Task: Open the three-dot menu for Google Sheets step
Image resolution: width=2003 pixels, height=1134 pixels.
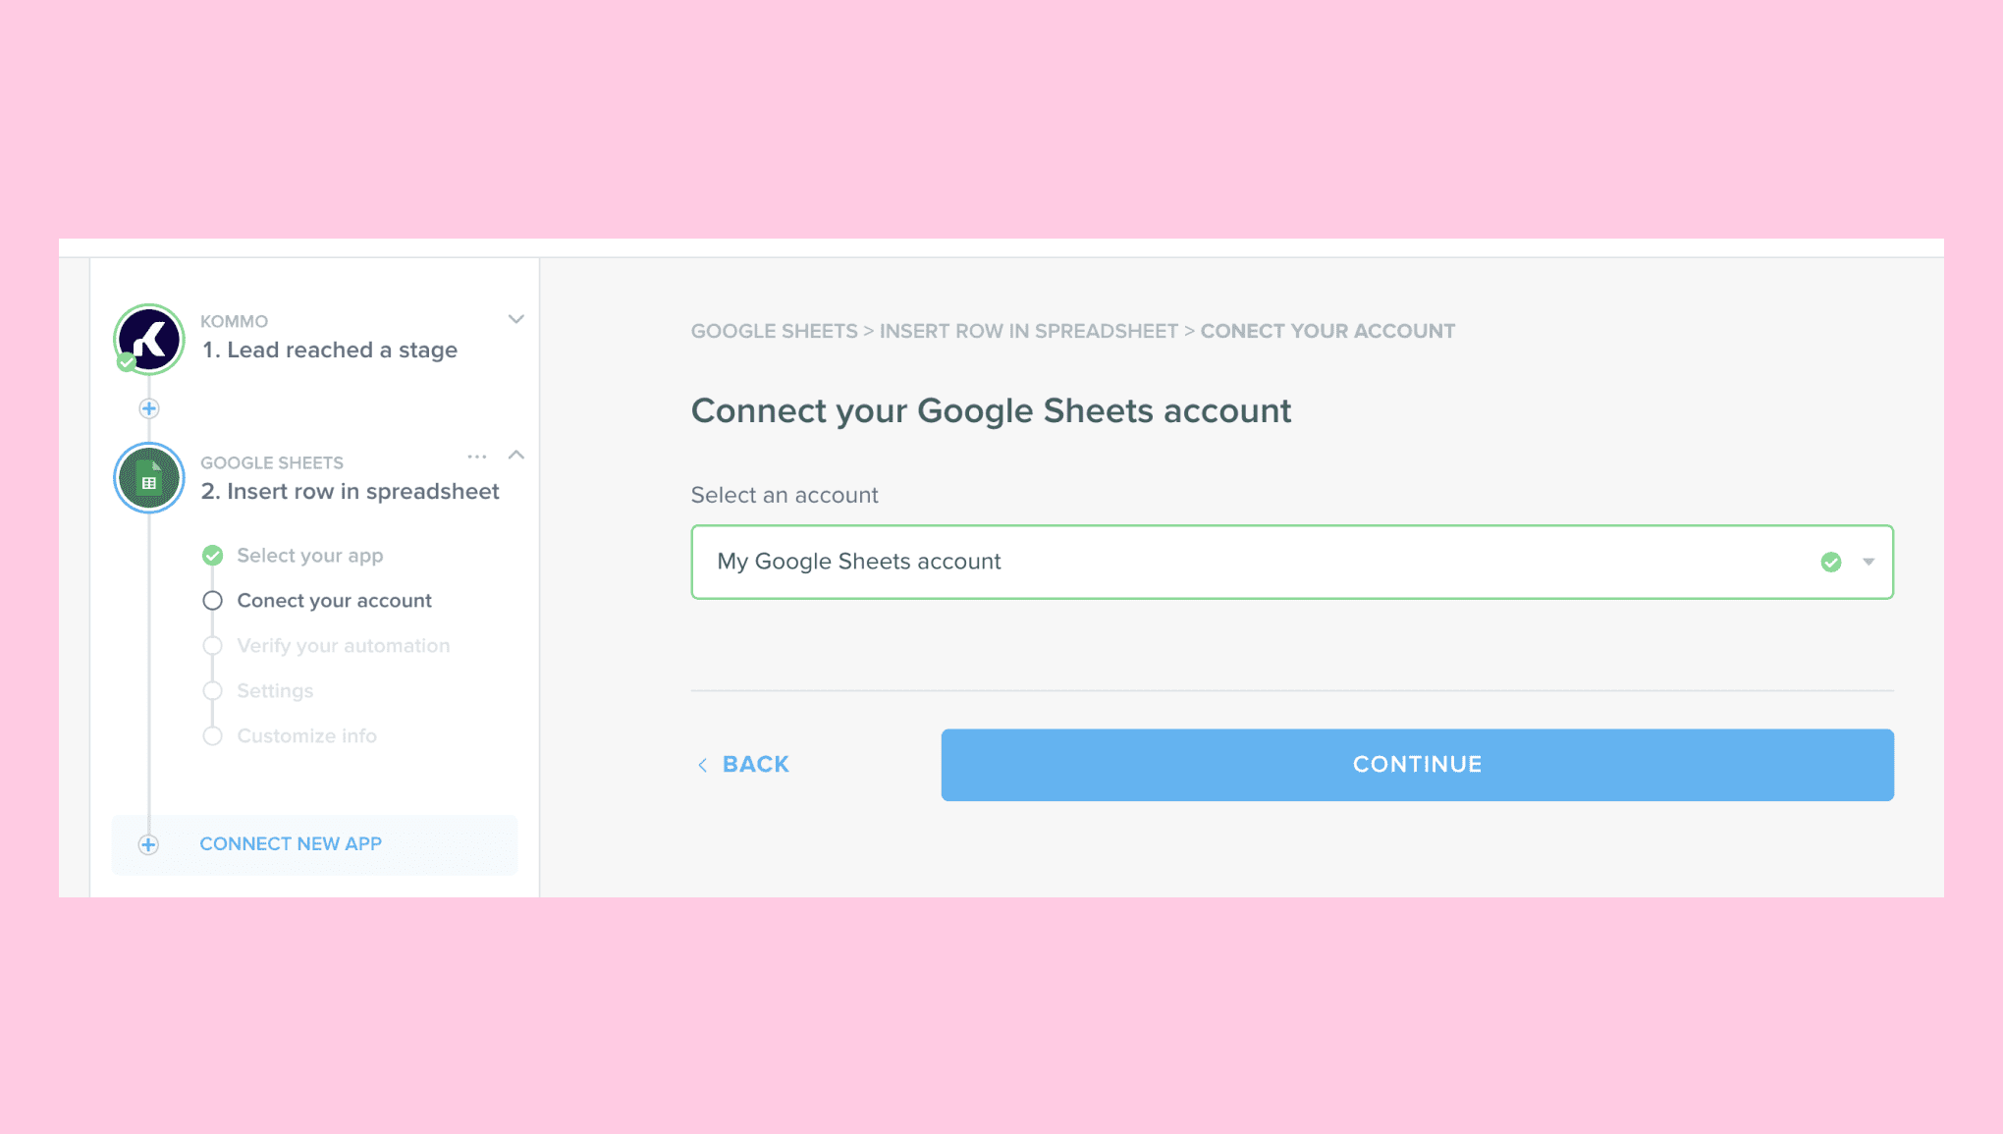Action: click(477, 457)
